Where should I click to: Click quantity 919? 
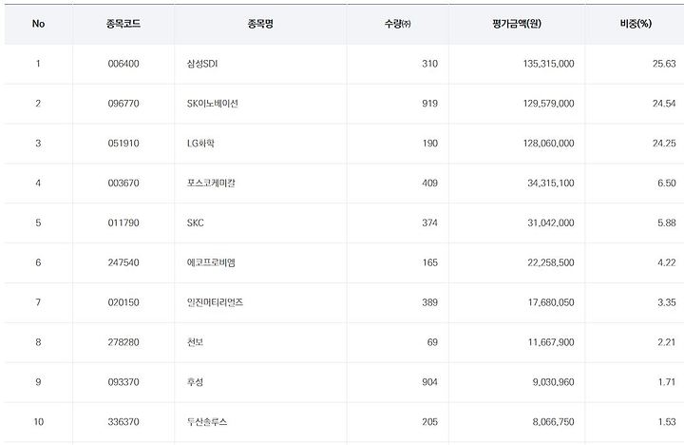pos(429,104)
